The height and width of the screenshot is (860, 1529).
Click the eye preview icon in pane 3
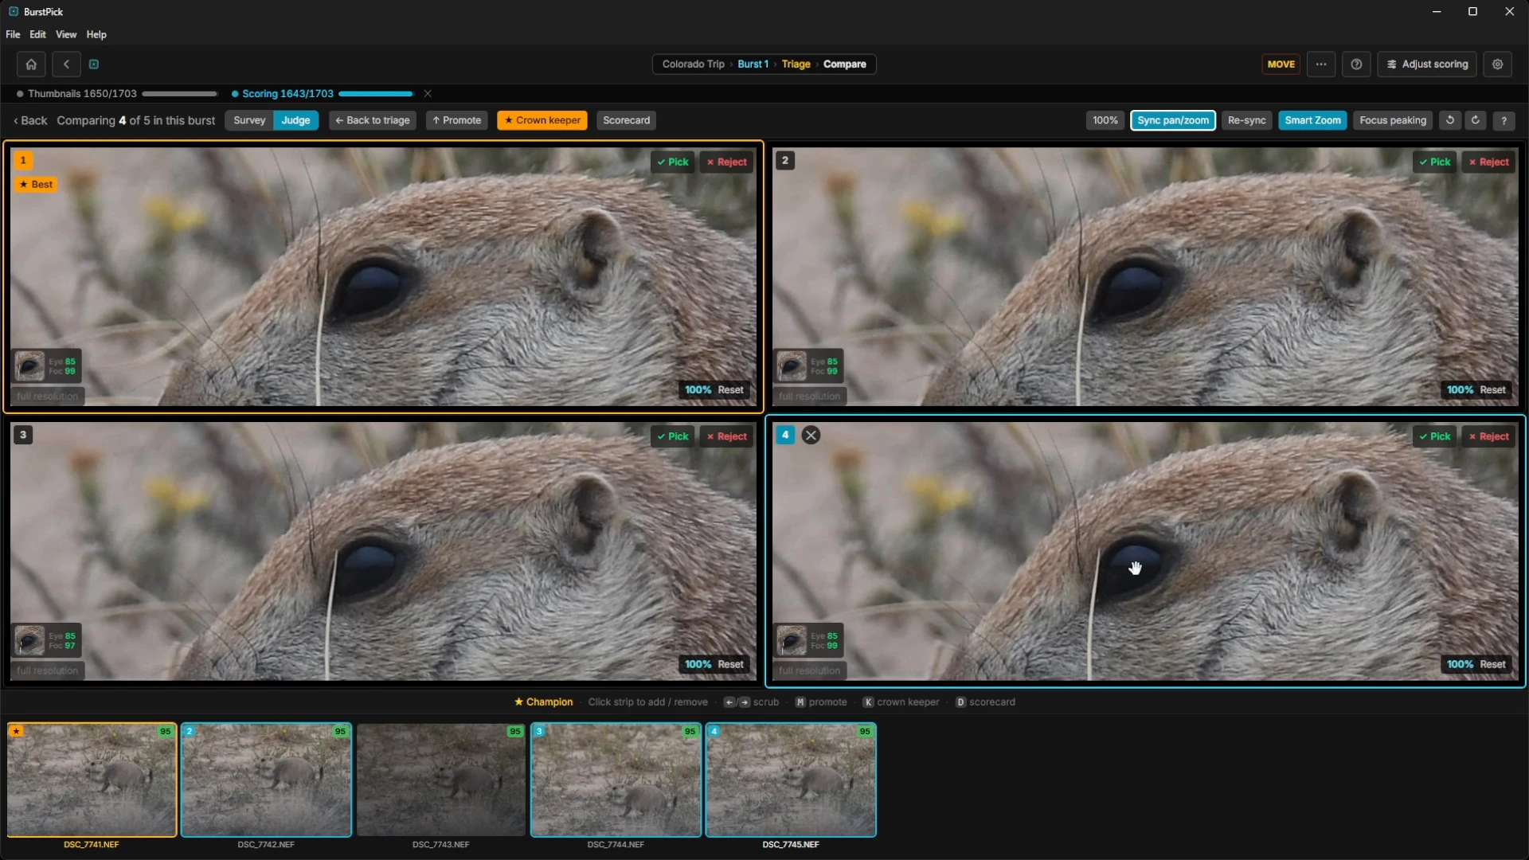[30, 640]
